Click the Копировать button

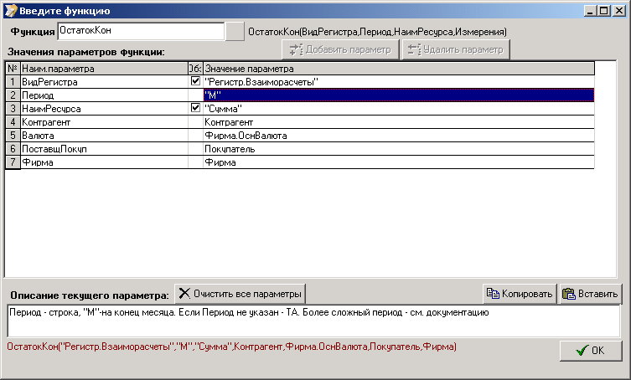(520, 294)
